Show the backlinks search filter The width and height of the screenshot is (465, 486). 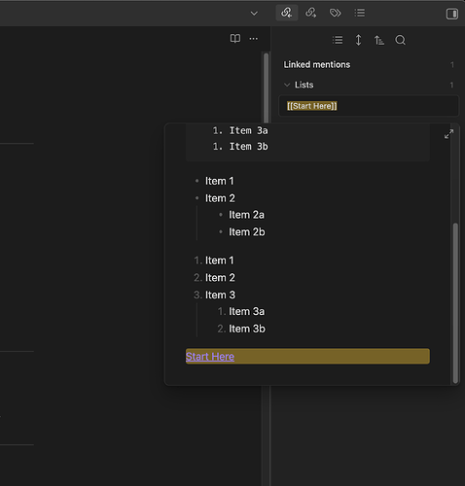(x=400, y=40)
